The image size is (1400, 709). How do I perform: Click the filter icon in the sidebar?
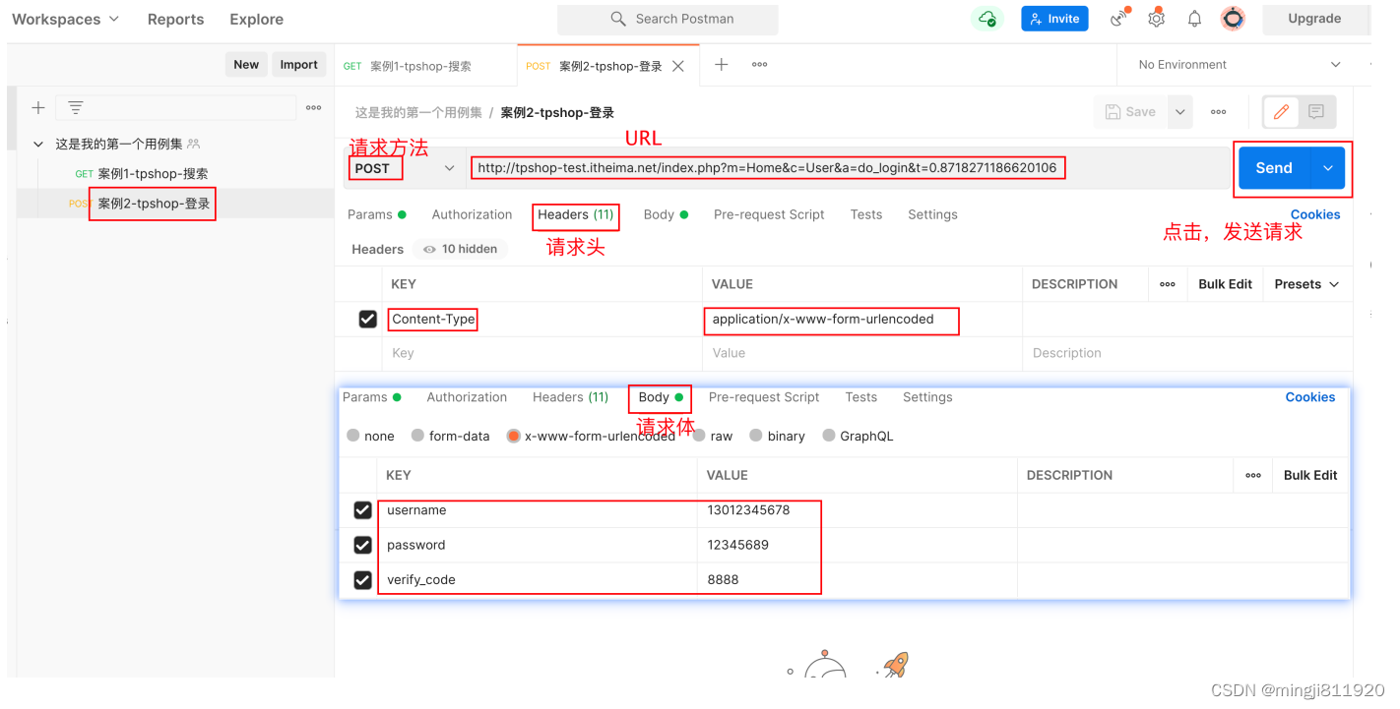76,108
